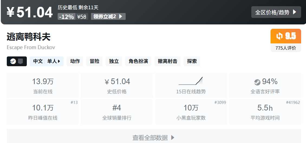306x143 pixels.
Task: Select the 独立 tag
Action: [114, 61]
